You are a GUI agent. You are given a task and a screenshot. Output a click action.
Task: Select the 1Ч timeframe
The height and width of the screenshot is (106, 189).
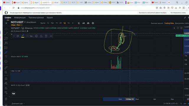point(57,23)
